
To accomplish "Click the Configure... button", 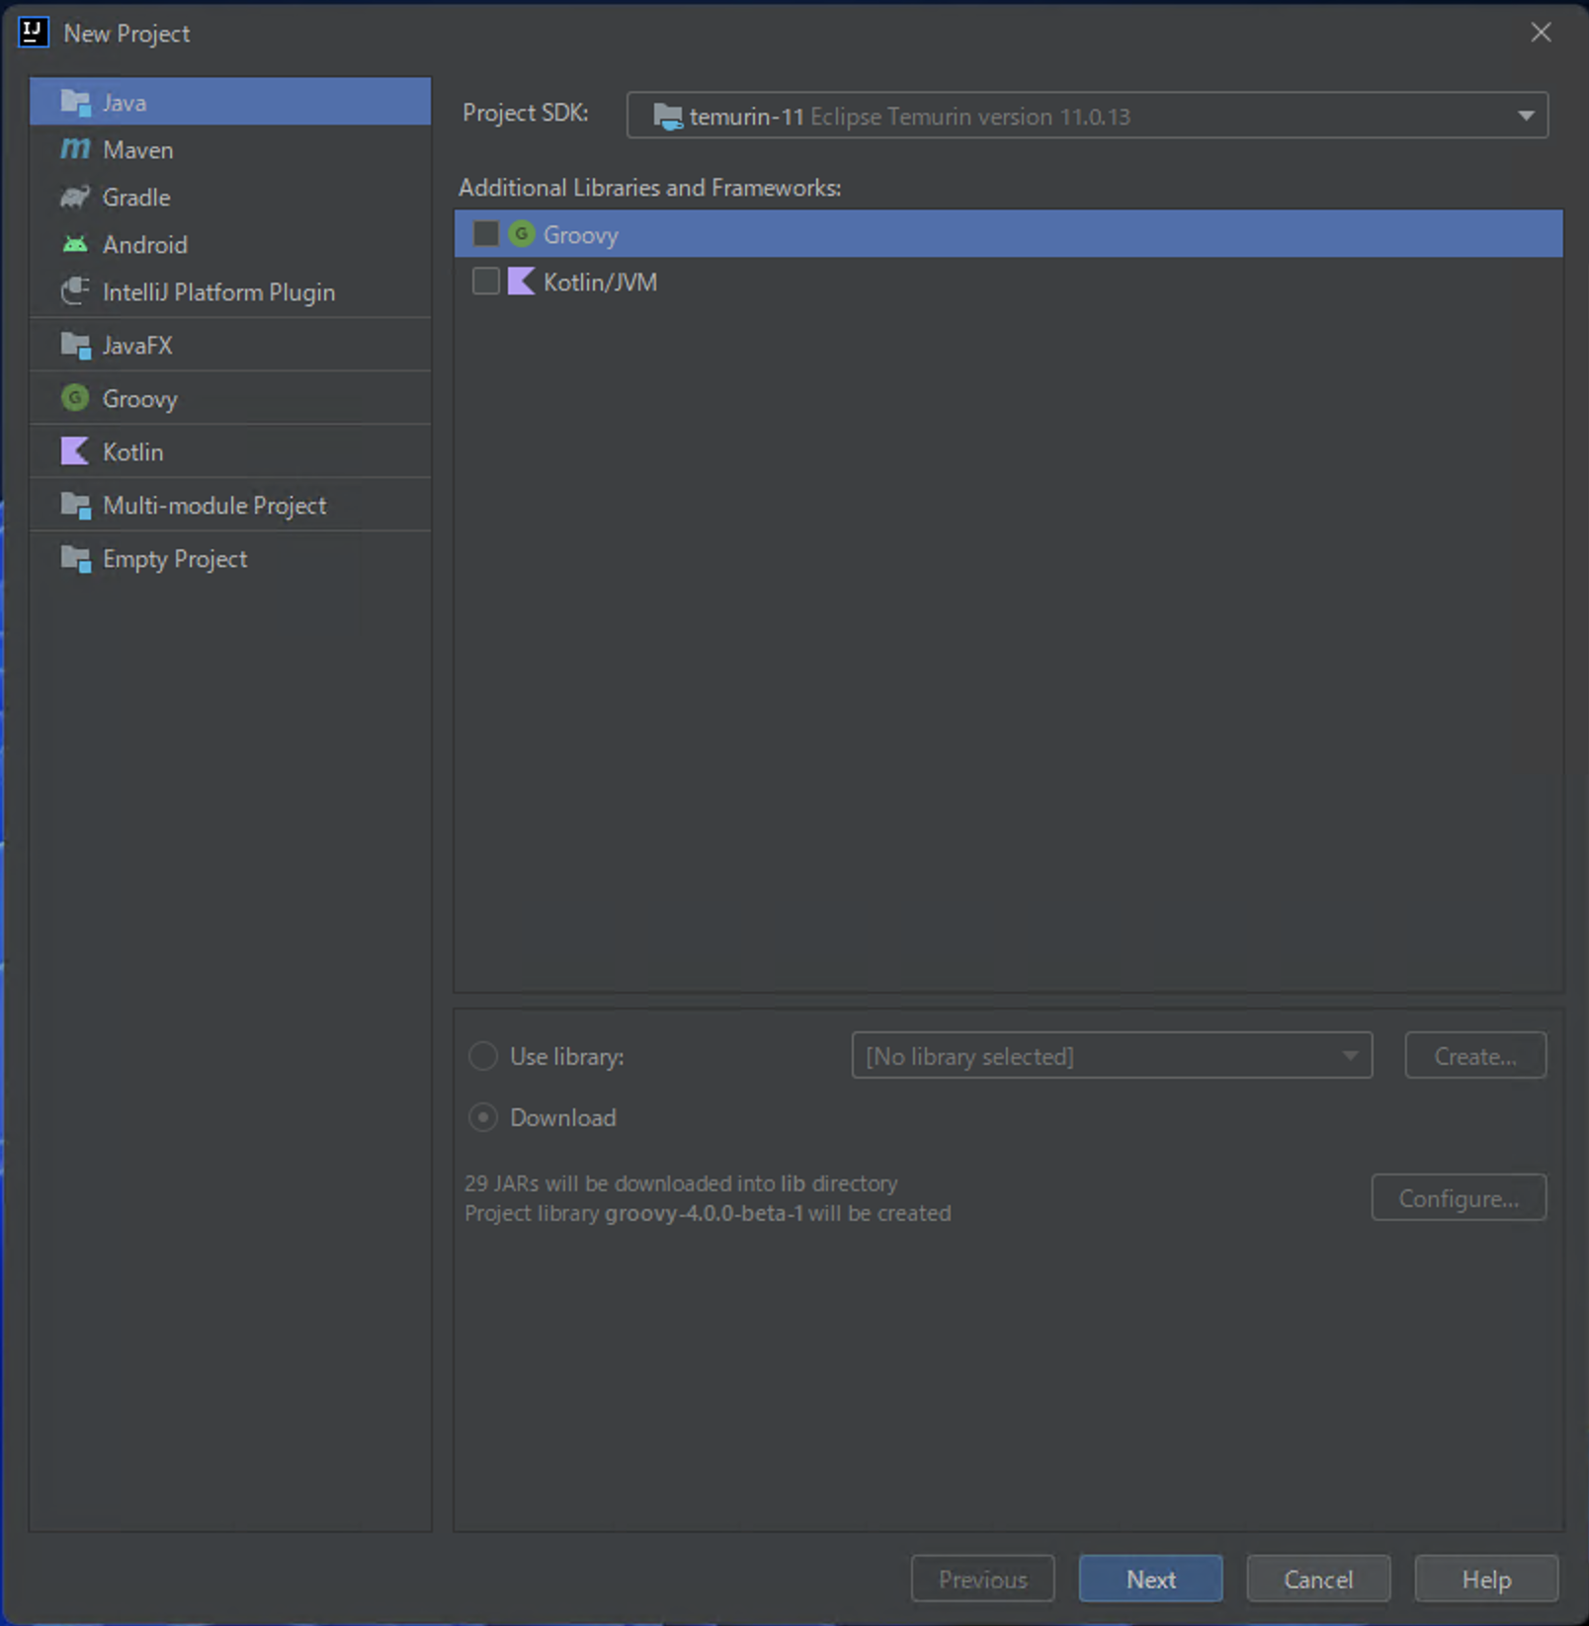I will [x=1459, y=1197].
